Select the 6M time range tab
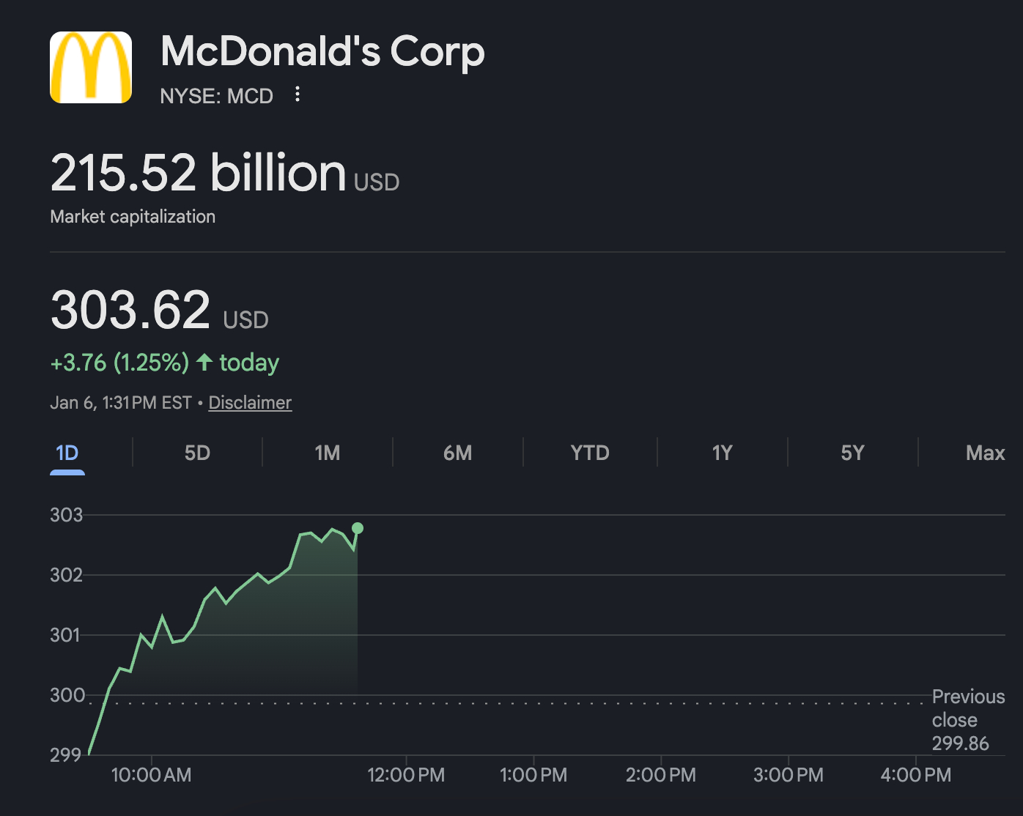This screenshot has height=816, width=1023. click(457, 453)
